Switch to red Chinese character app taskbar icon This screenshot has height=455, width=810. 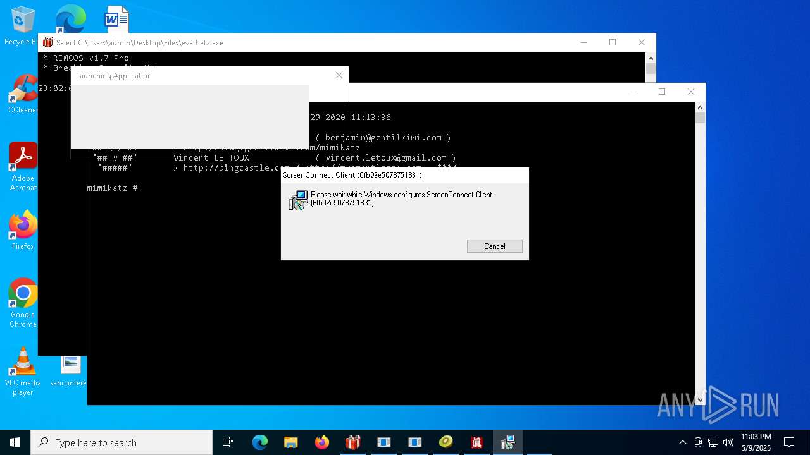(x=477, y=442)
